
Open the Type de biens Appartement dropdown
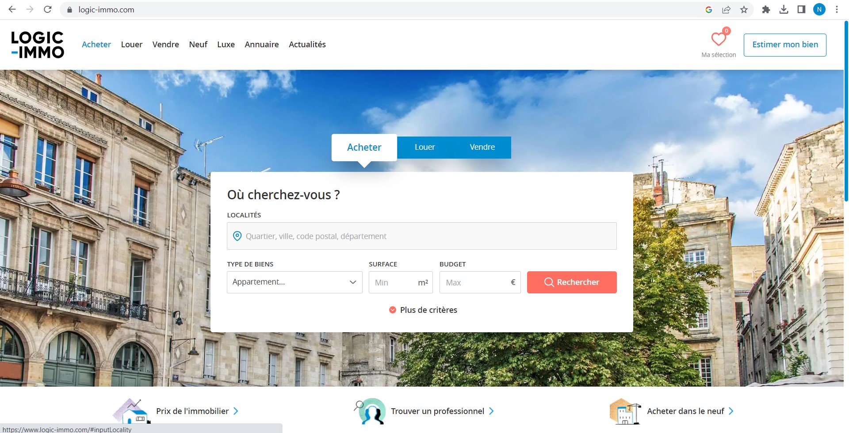(294, 282)
